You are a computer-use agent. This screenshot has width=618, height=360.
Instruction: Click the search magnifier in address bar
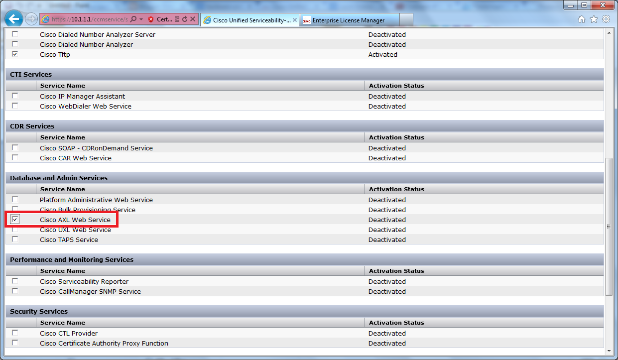(133, 19)
